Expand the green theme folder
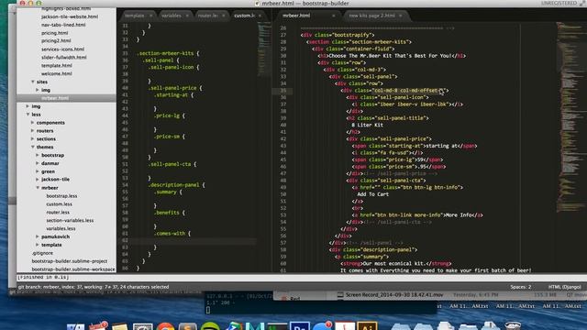This screenshot has width=587, height=330. point(38,171)
